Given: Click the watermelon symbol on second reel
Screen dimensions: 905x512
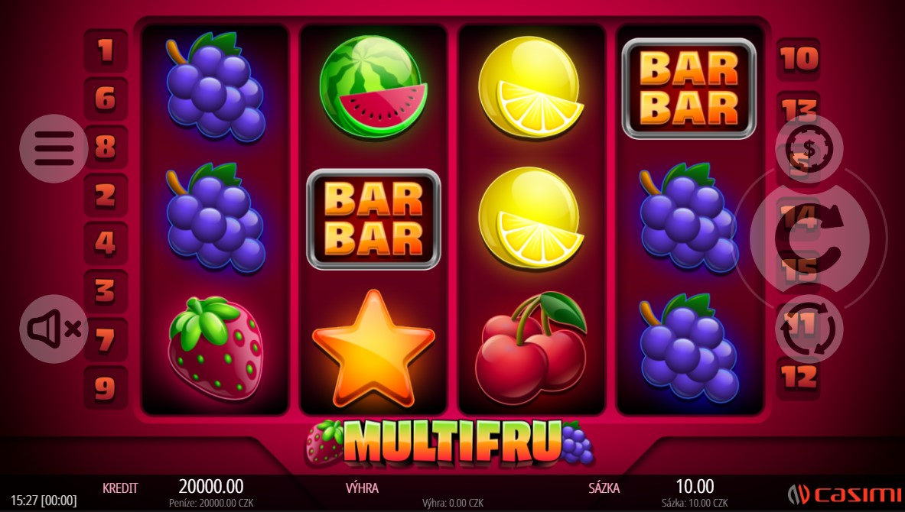Looking at the screenshot, I should point(373,87).
